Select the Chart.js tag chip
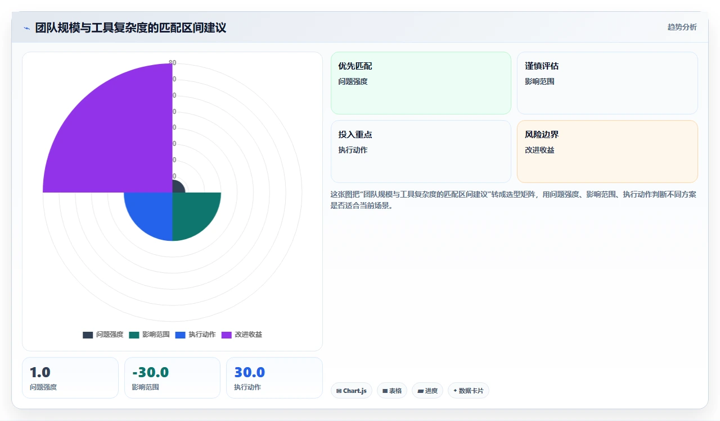Image resolution: width=720 pixels, height=421 pixels. (x=352, y=391)
